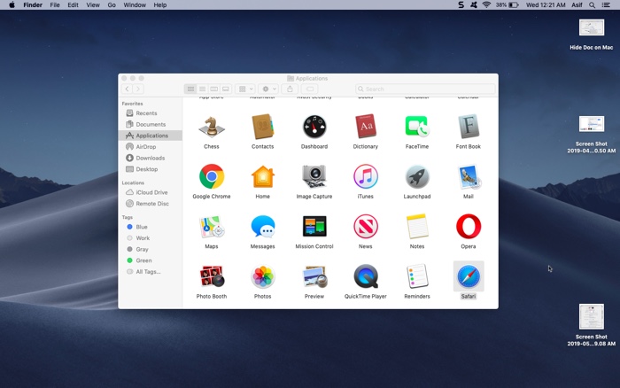Click the Dashboard app icon

[314, 127]
